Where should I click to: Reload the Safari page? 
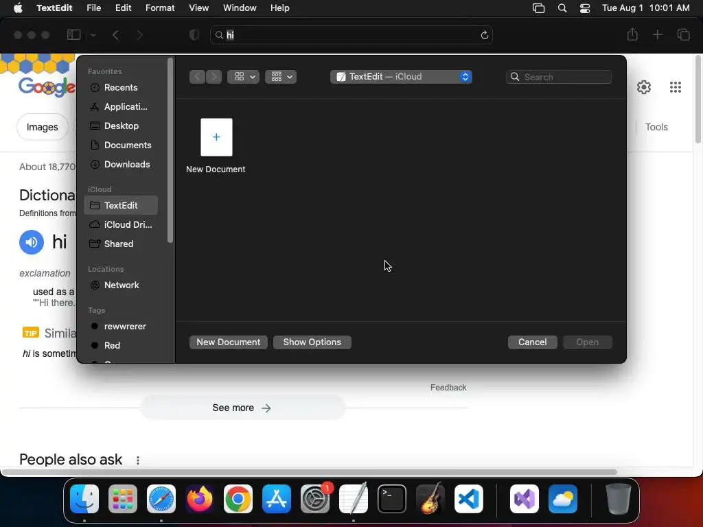click(x=484, y=35)
